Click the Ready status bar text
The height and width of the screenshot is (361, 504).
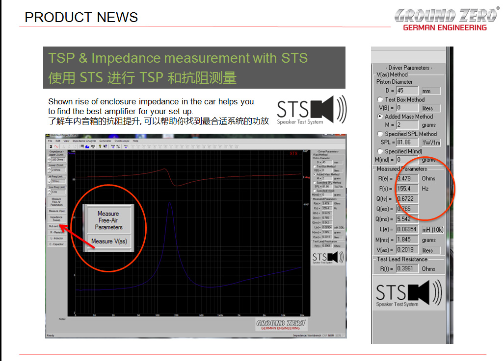51,336
